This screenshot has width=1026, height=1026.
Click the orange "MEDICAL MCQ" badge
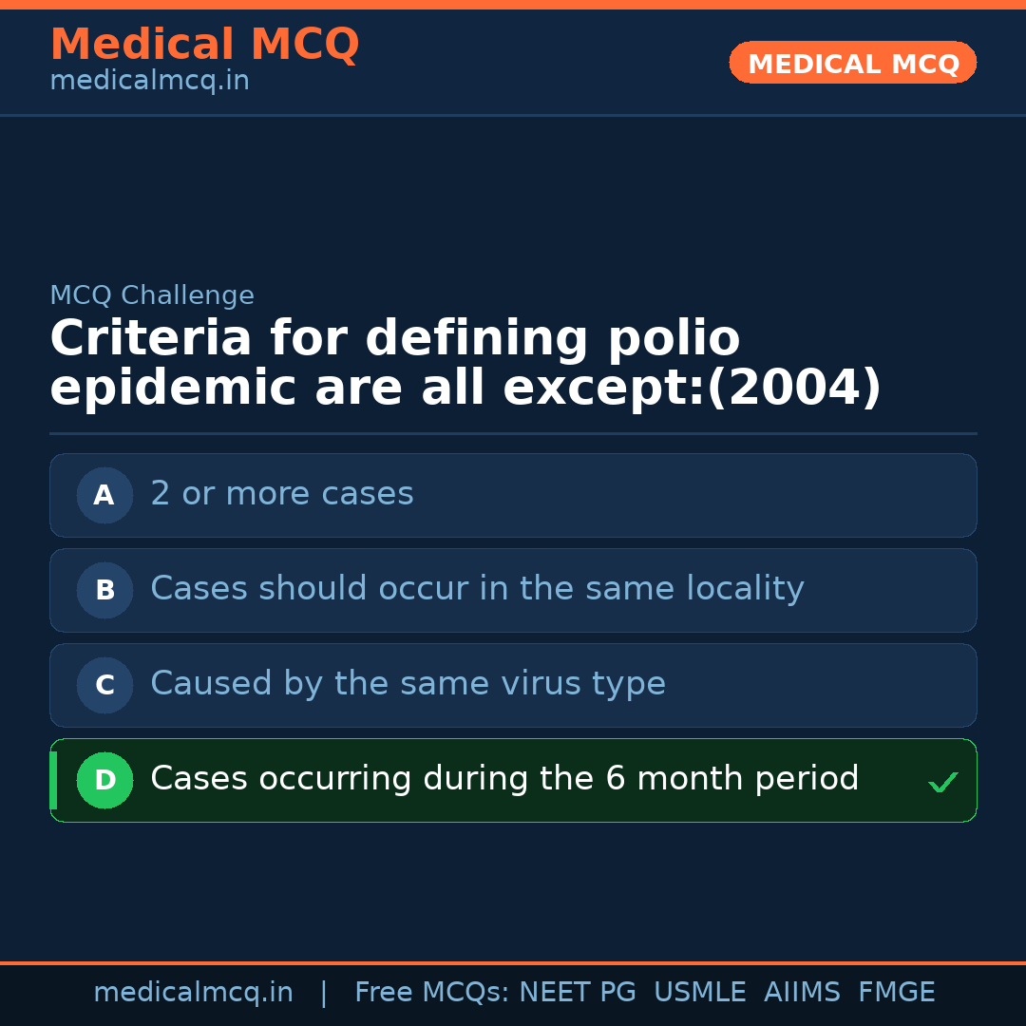(852, 64)
